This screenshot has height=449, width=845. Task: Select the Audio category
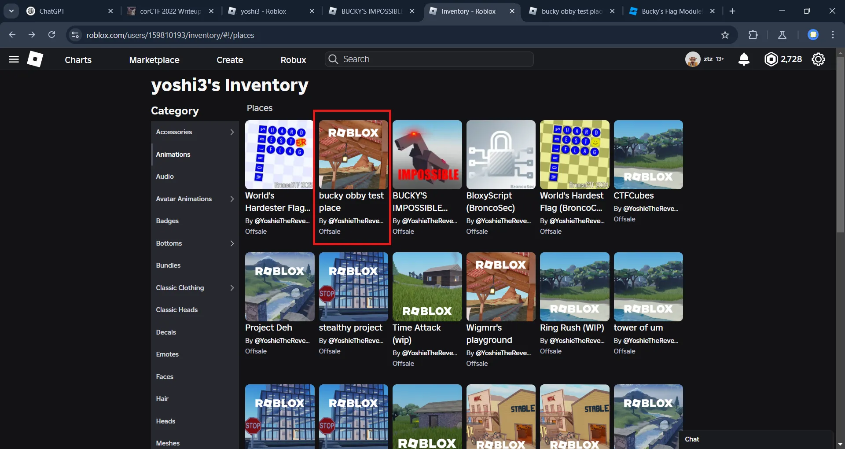195,177
